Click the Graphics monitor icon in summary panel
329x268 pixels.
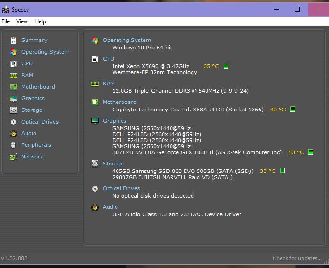[95, 121]
